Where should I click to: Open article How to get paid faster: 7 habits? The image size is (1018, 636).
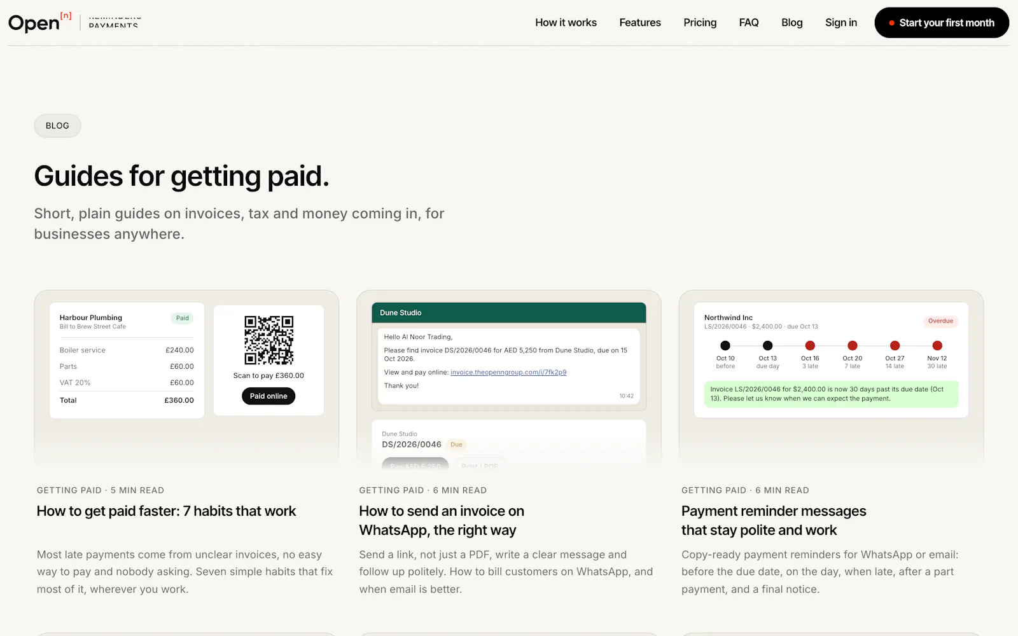coord(166,511)
